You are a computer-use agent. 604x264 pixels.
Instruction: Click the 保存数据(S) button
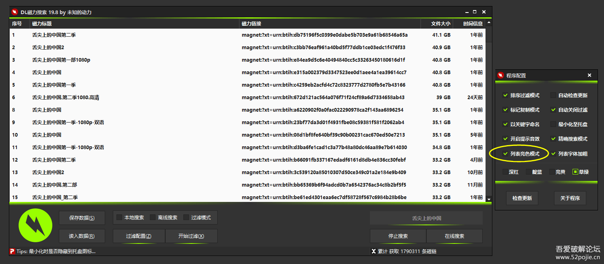82,218
